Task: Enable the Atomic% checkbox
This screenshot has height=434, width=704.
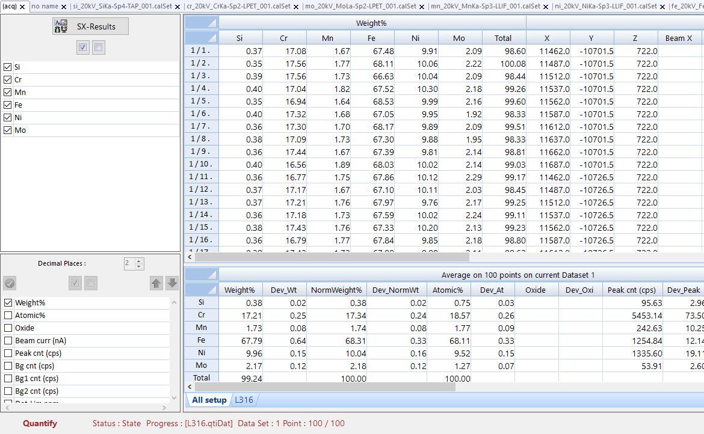Action: tap(8, 316)
